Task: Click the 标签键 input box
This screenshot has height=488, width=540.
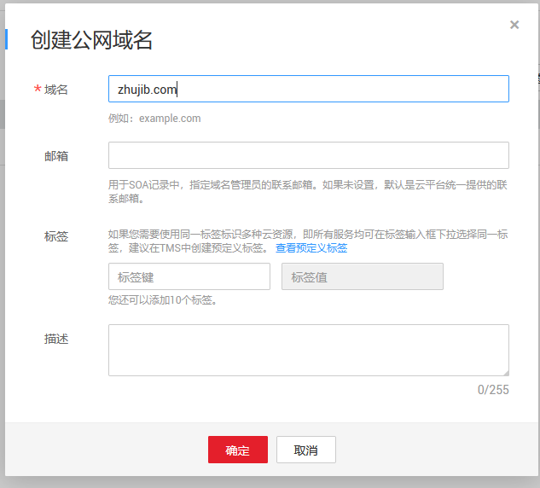Action: coord(189,276)
